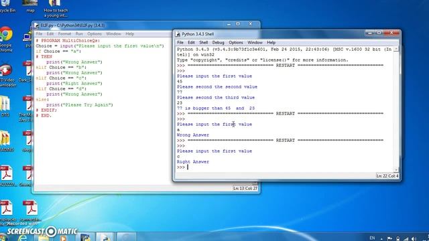Open the File menu in ELIF.py editor
Image resolution: width=429 pixels, height=241 pixels.
(39, 34)
